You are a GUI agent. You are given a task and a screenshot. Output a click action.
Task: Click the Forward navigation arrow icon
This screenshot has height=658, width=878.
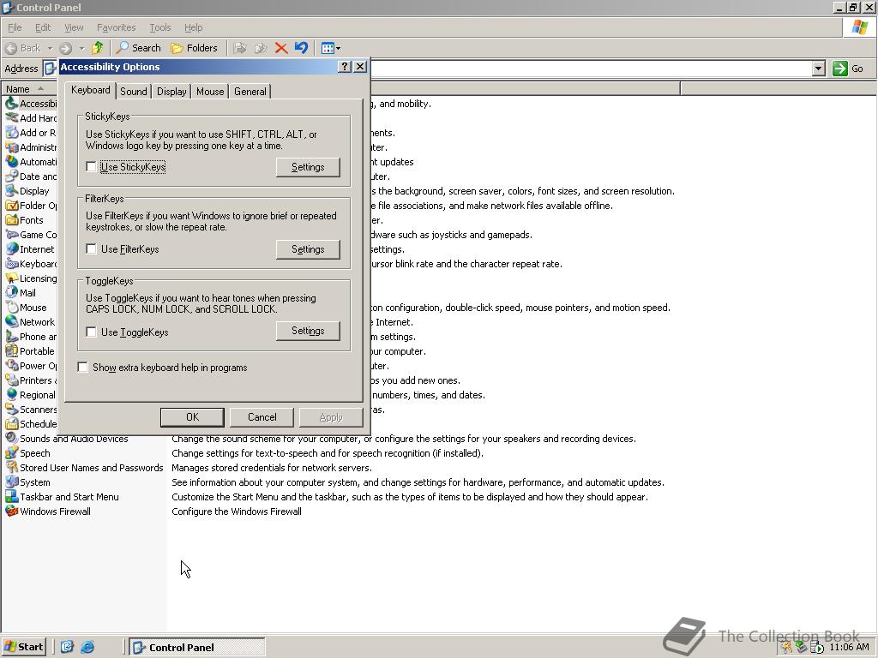click(x=65, y=48)
